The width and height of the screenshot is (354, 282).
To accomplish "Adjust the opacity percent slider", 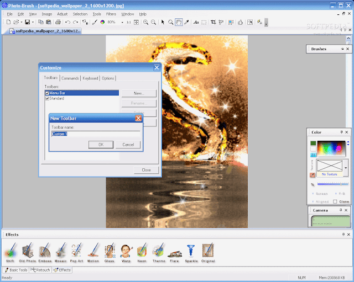I will pyautogui.click(x=333, y=184).
